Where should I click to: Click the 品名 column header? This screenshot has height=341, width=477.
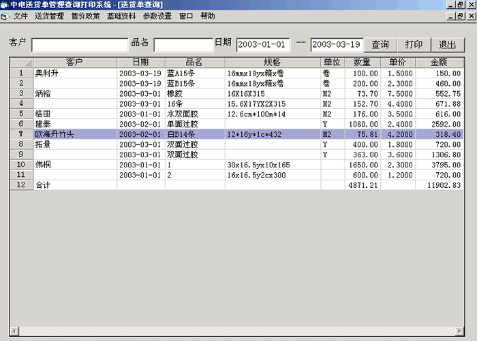pos(195,63)
